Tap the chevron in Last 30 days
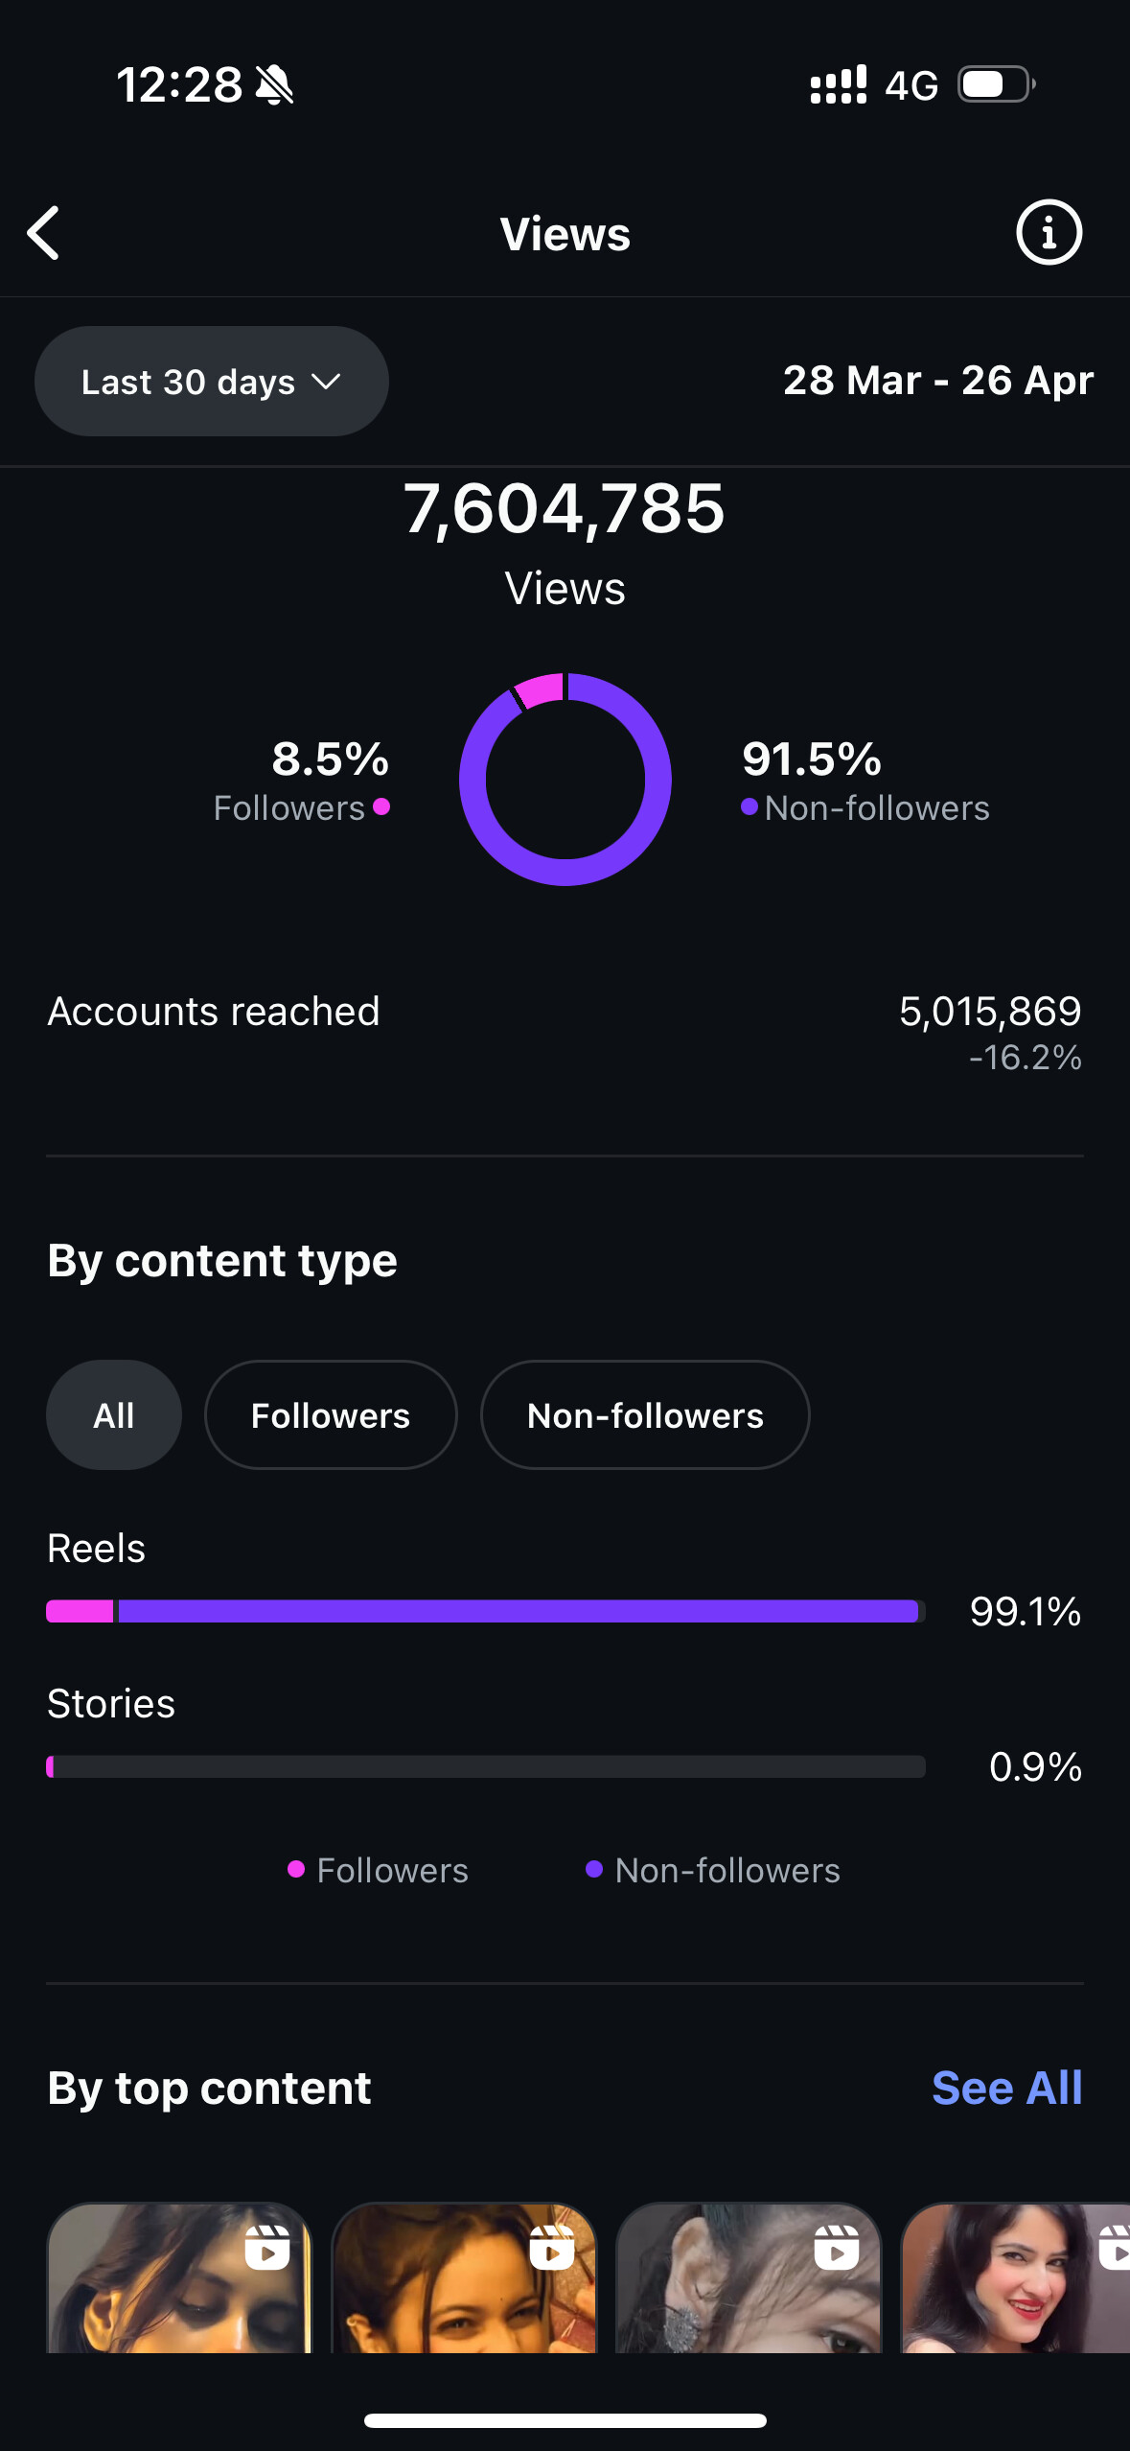 [x=327, y=382]
